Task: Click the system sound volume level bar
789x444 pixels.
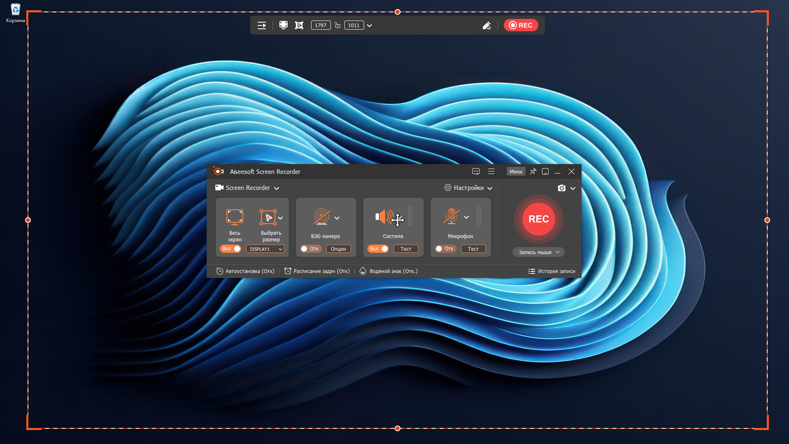Action: [x=410, y=216]
